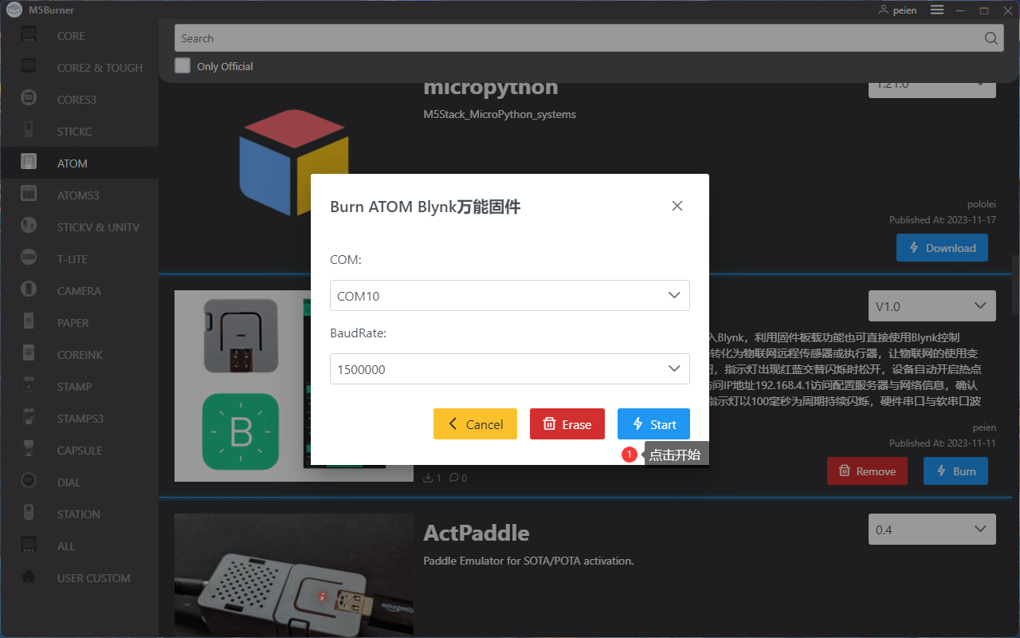Select the CORE2 & TOUGH device icon

click(x=29, y=67)
